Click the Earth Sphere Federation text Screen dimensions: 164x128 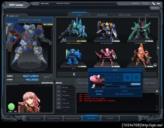(124, 94)
